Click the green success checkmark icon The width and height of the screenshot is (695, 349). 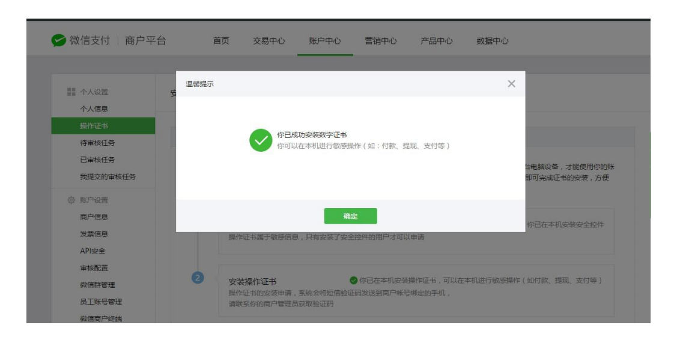(261, 140)
